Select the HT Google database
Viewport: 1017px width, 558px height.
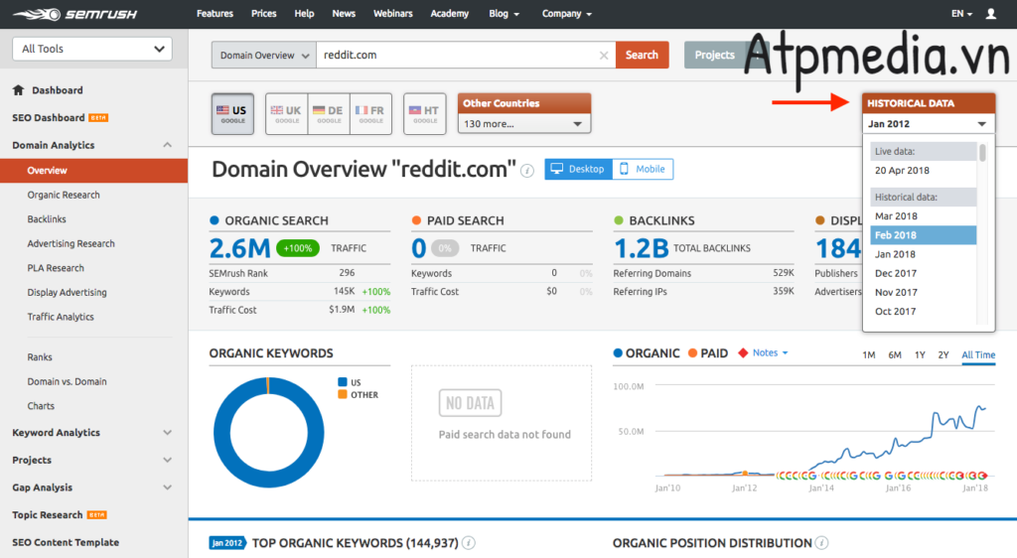click(425, 114)
